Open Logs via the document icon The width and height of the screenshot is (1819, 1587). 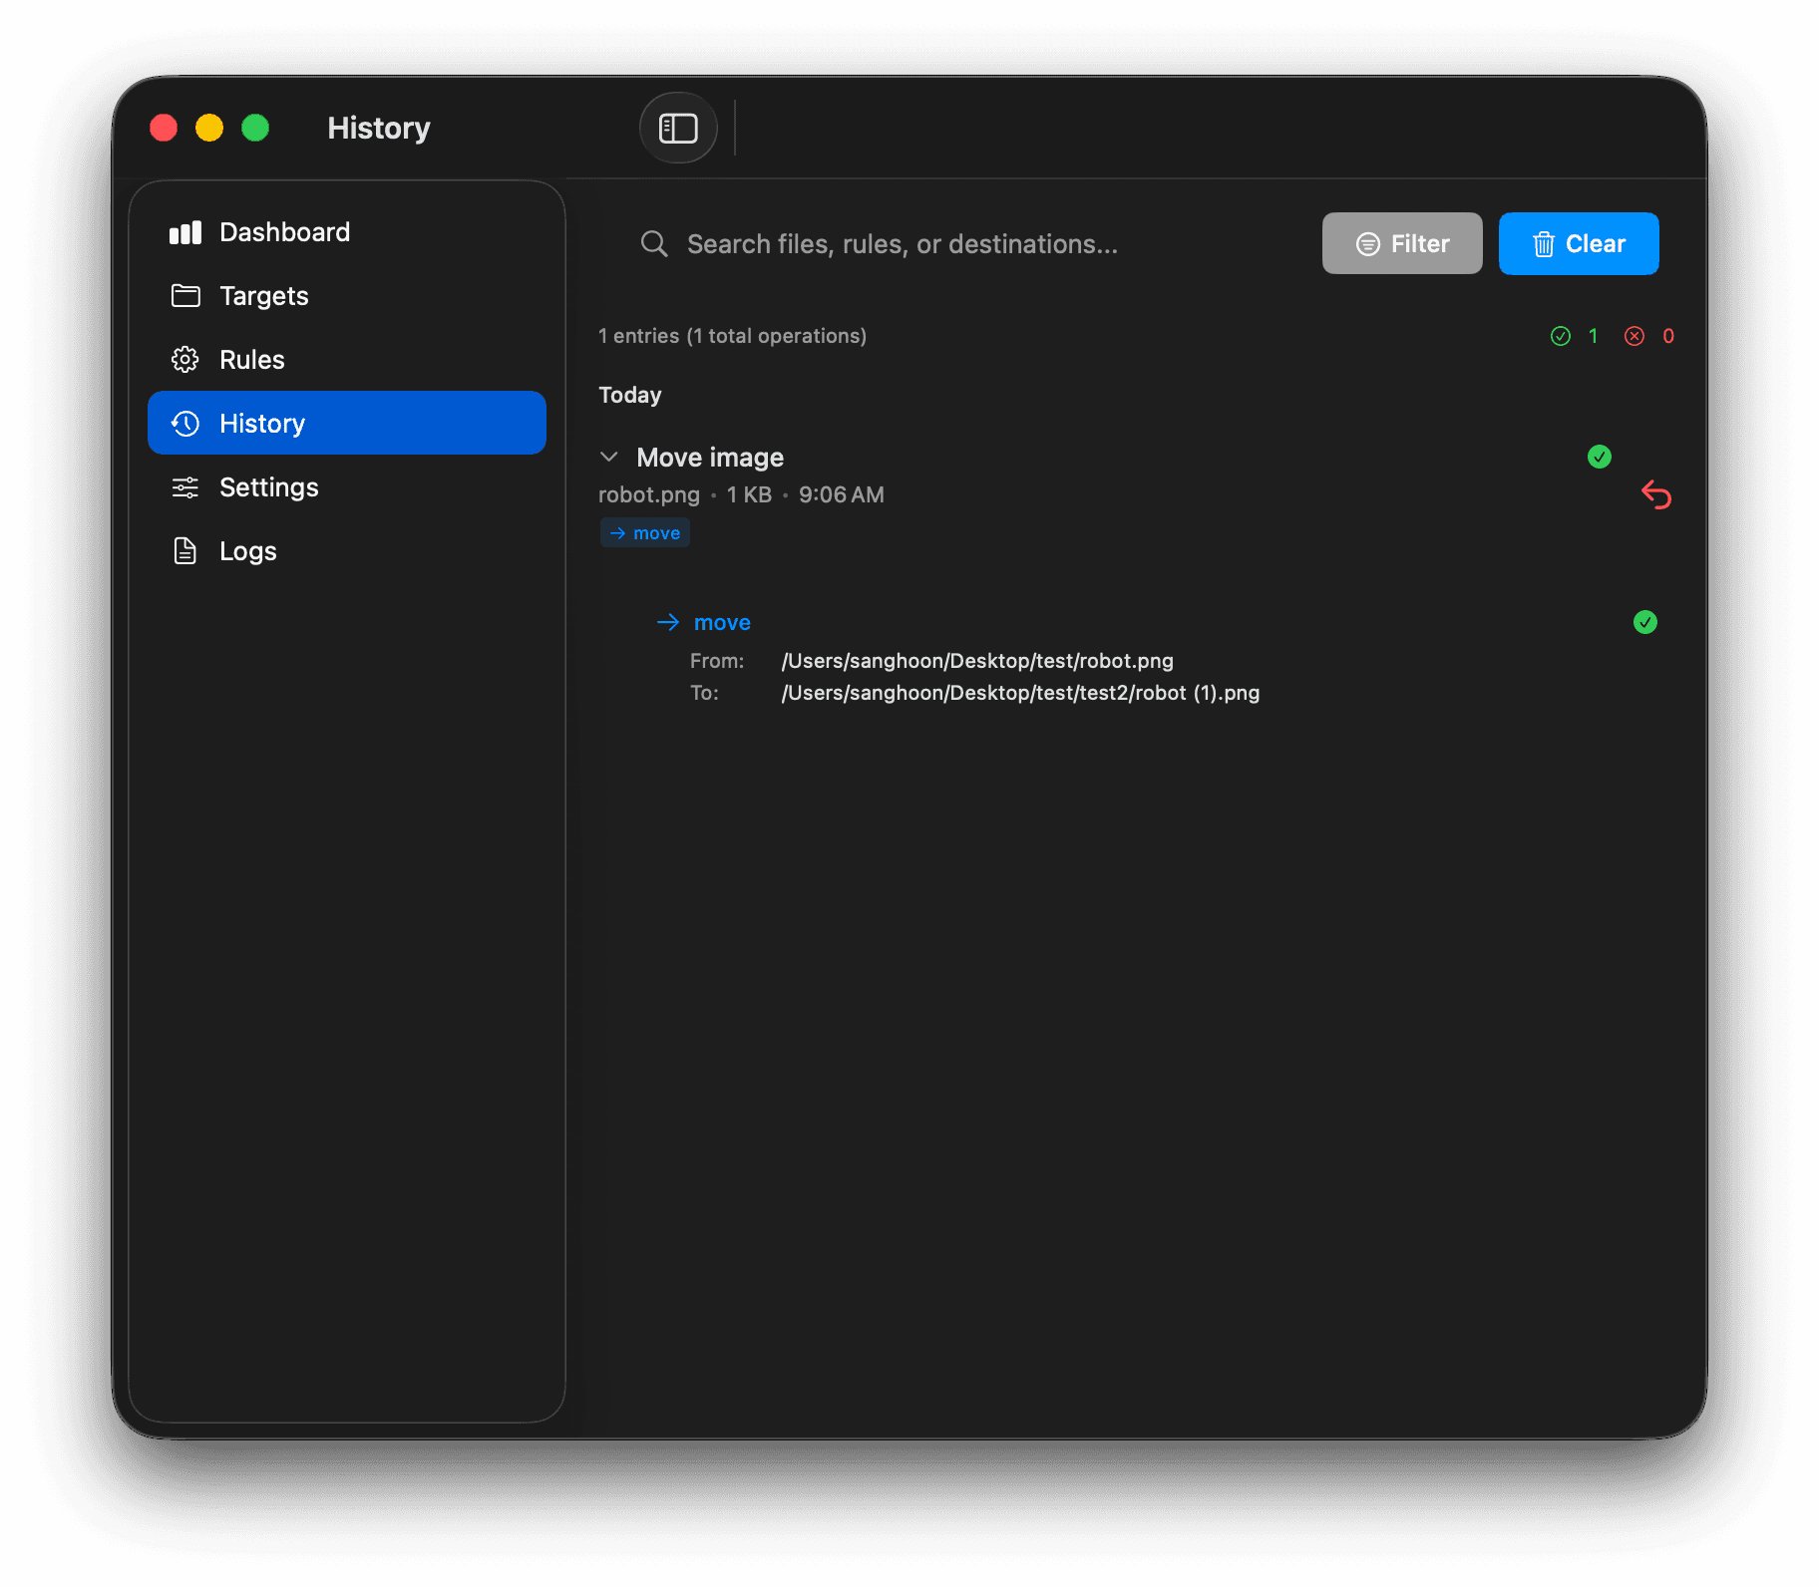185,550
